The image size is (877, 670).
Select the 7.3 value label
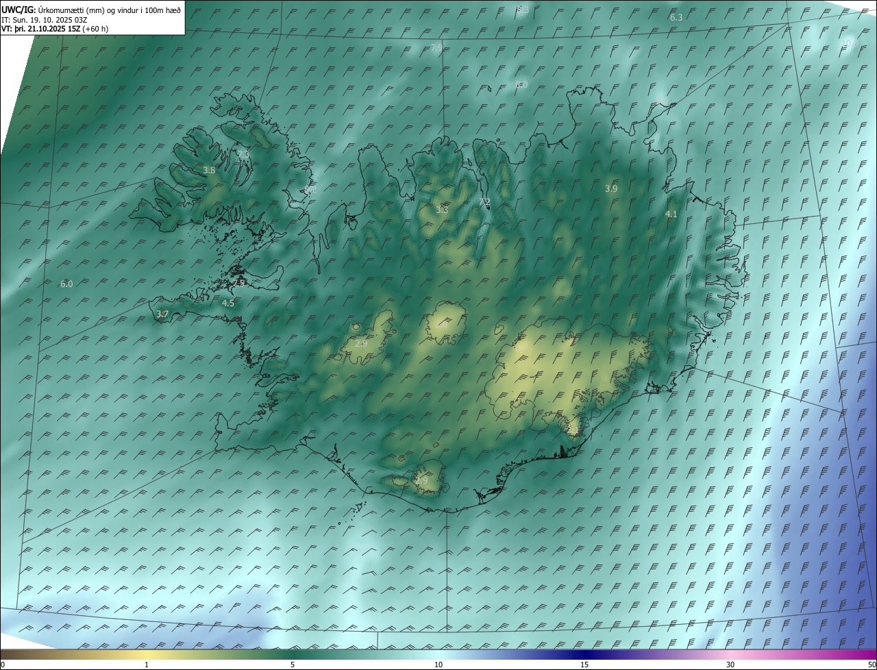[x=243, y=154]
